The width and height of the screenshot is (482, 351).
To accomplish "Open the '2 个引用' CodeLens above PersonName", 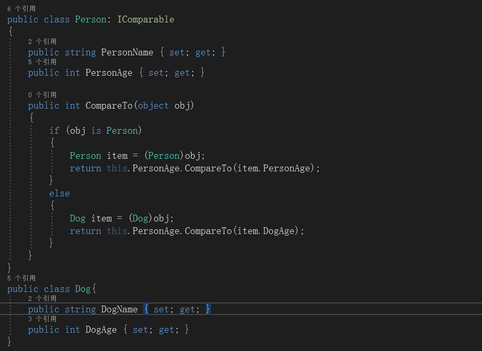I will tap(42, 41).
